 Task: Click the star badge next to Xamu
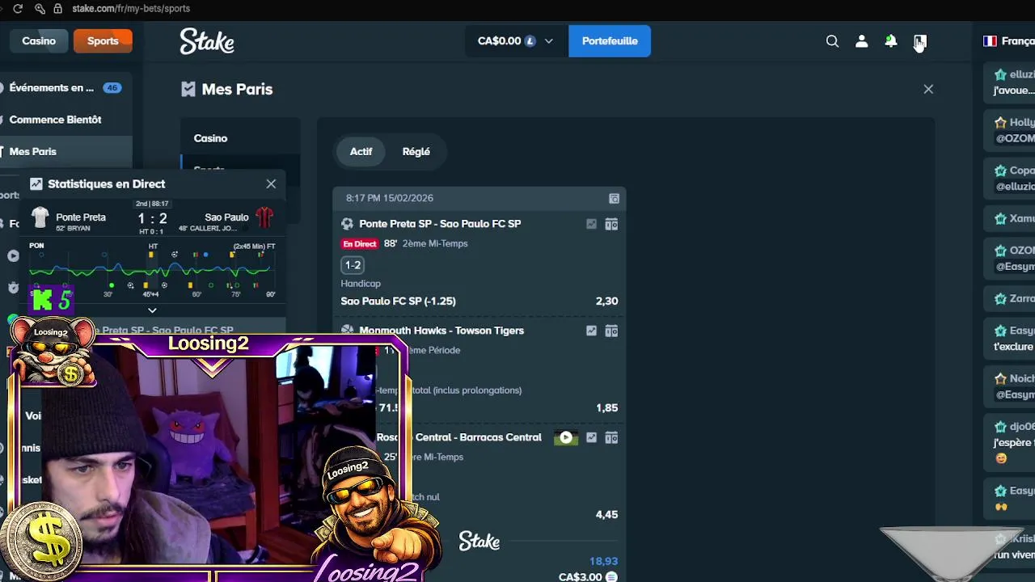click(1000, 218)
